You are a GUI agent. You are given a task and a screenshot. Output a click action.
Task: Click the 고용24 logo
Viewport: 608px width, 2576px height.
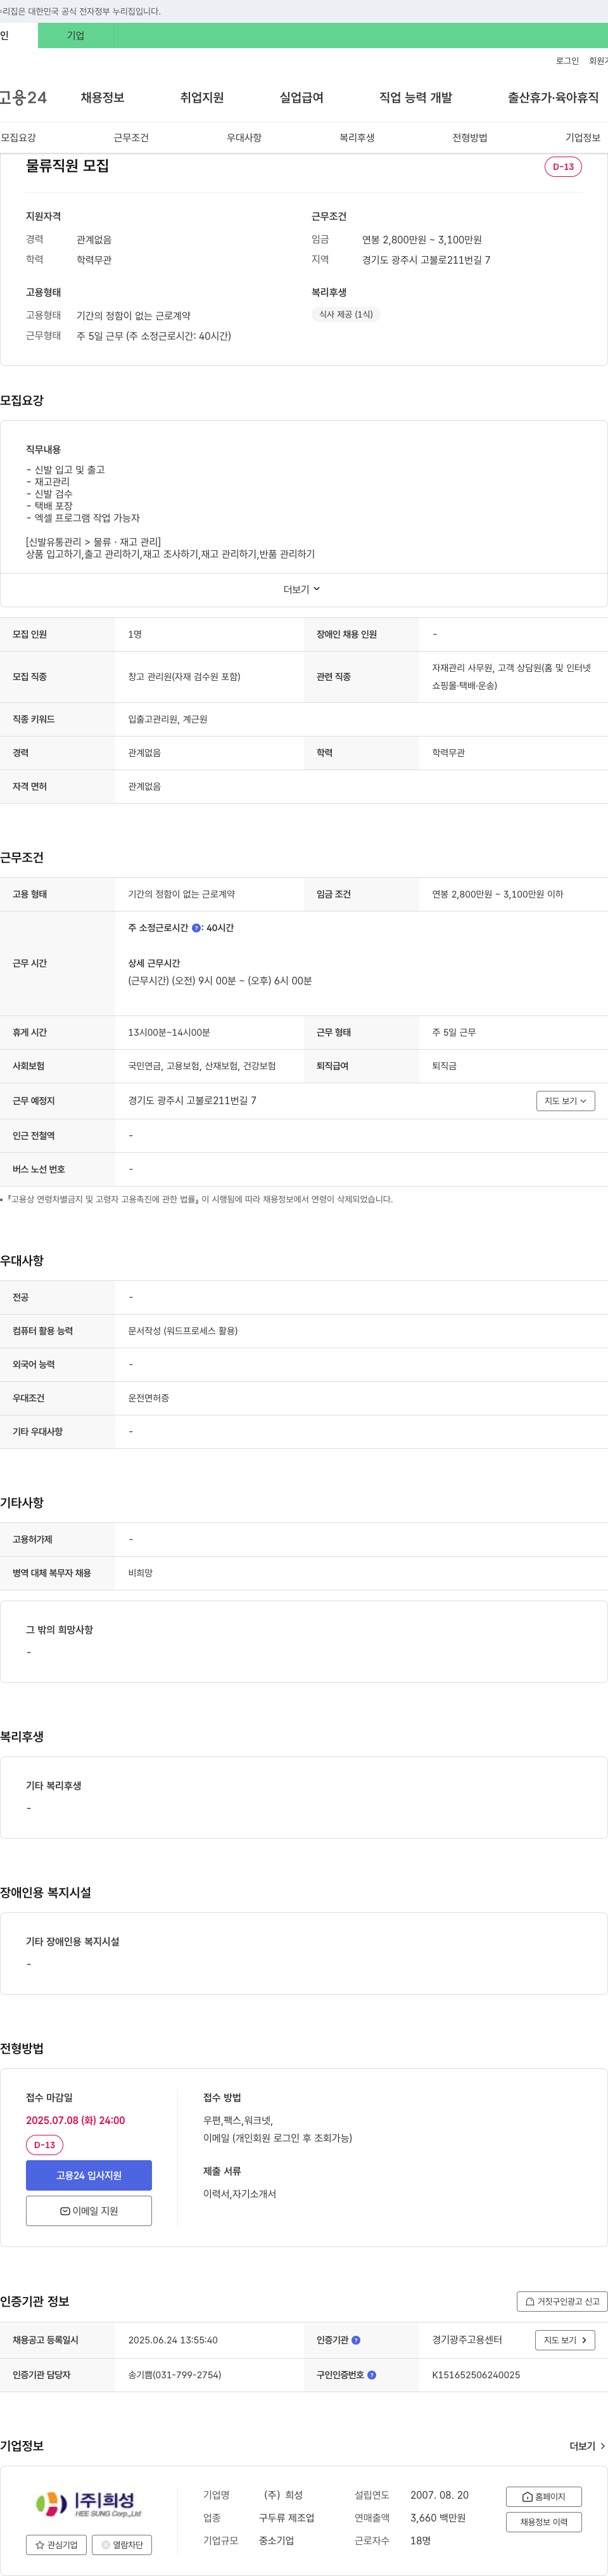click(23, 97)
